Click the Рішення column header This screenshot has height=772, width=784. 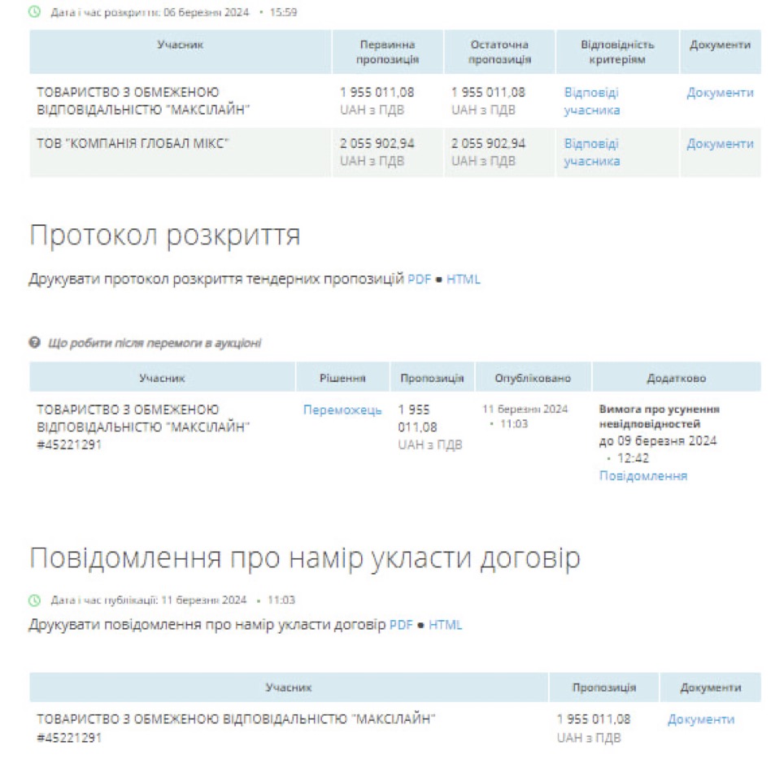[342, 378]
